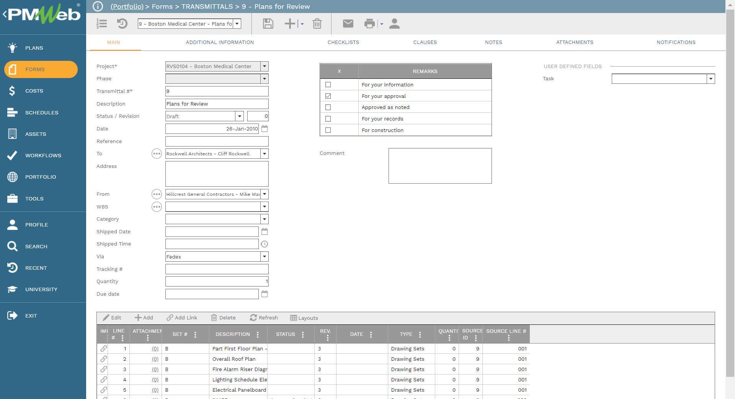The width and height of the screenshot is (735, 399).
Task: Check the For your information box
Action: pyautogui.click(x=328, y=85)
